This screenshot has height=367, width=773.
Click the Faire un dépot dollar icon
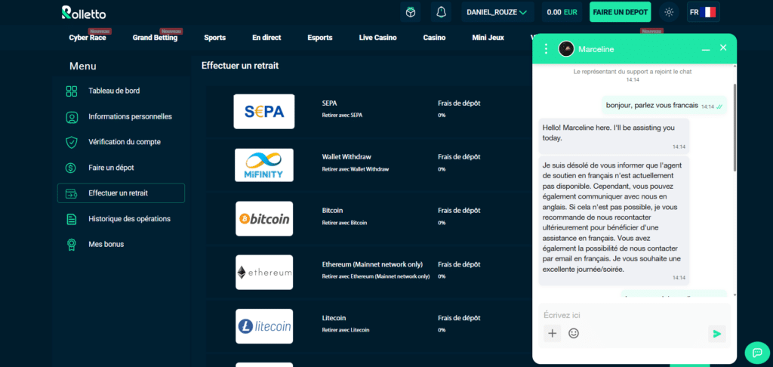(x=72, y=168)
